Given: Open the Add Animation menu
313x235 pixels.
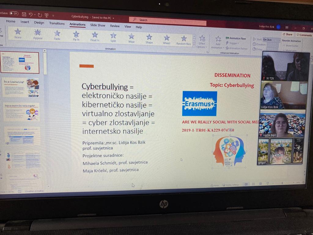Looking at the screenshot, I should (218, 42).
